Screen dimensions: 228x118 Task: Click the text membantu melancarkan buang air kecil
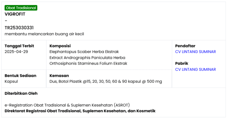click(44, 34)
